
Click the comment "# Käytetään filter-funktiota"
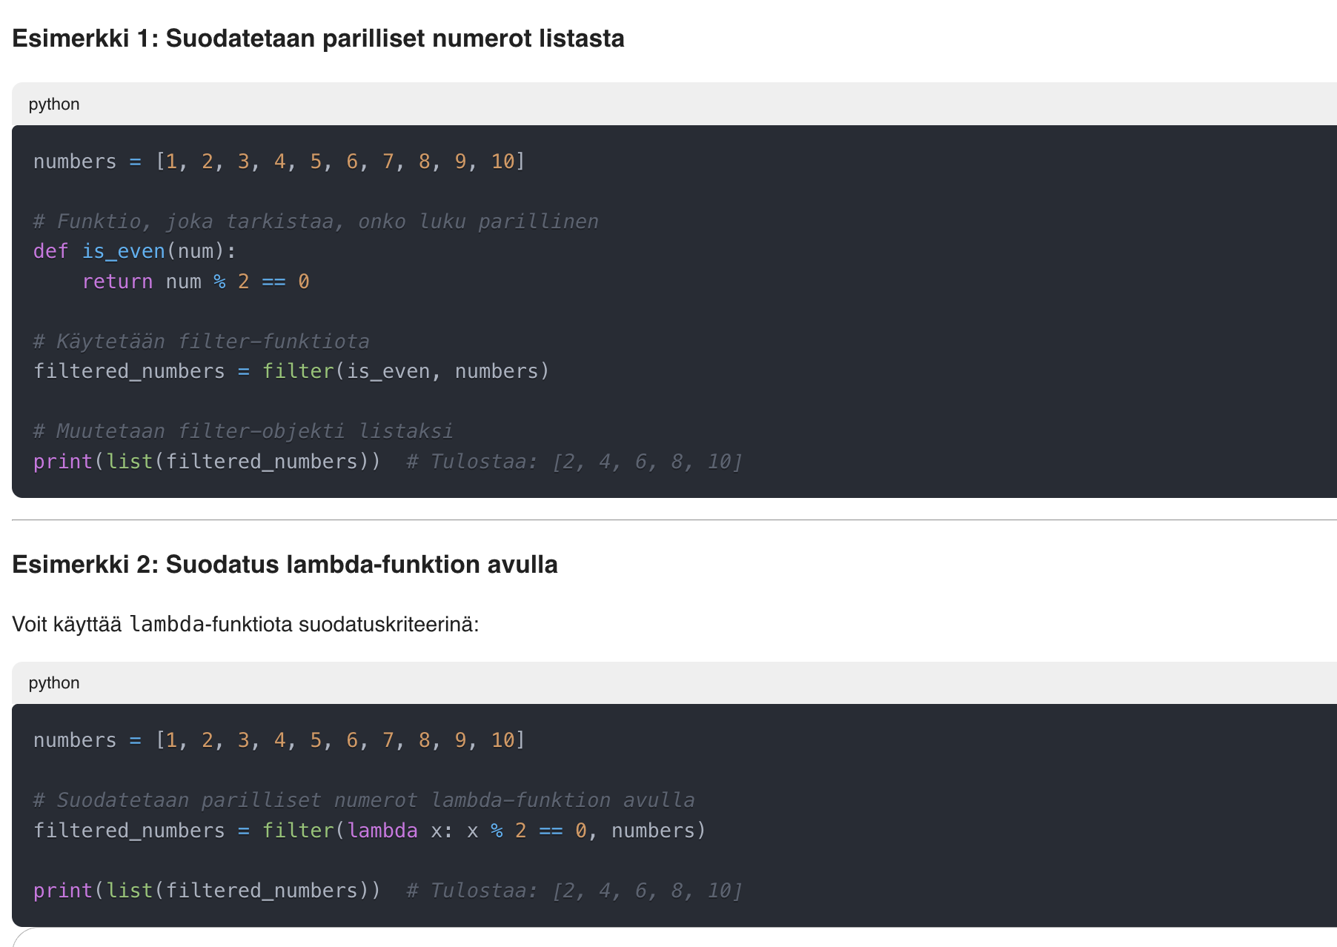tap(201, 342)
